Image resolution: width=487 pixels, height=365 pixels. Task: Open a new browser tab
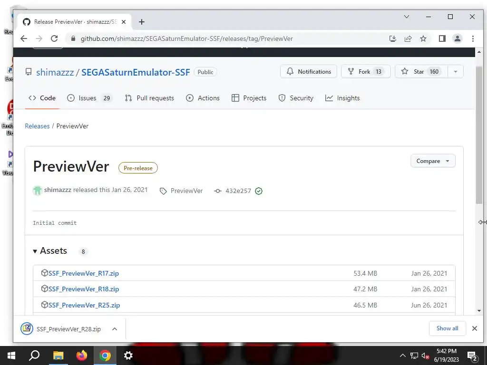coord(142,22)
